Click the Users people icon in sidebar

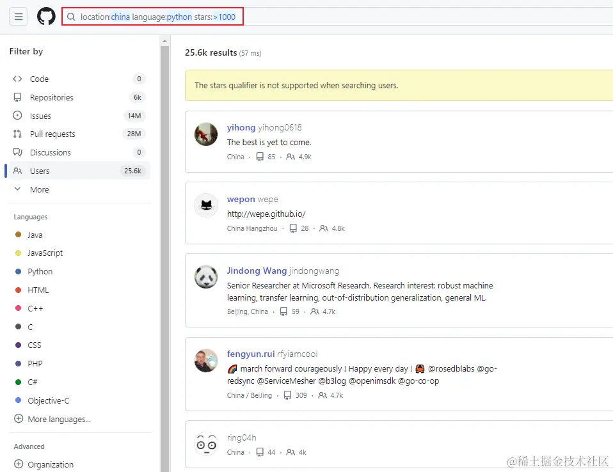pyautogui.click(x=17, y=171)
